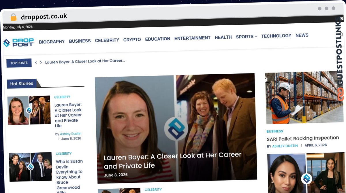Click Celebrity tag below the featured slider
The height and width of the screenshot is (193, 346).
(153, 190)
